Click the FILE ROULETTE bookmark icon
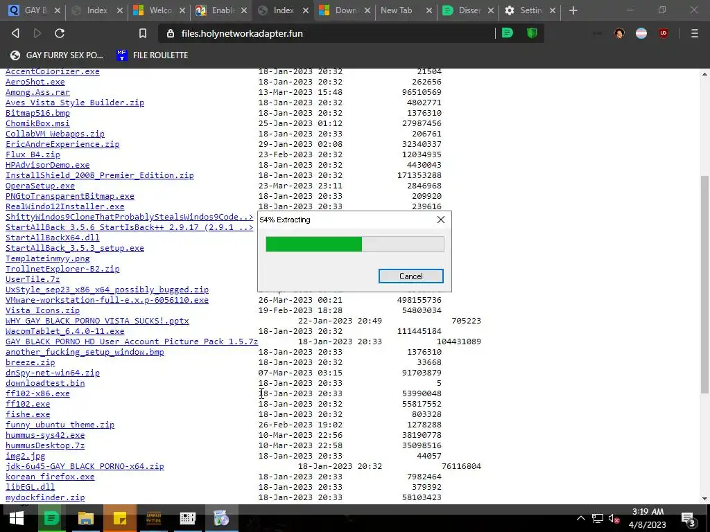The image size is (710, 532). pyautogui.click(x=121, y=55)
